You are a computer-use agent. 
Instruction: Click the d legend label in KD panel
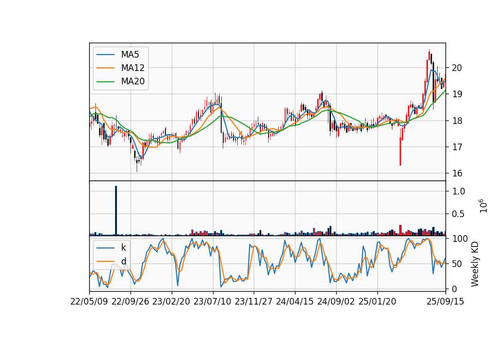pos(123,261)
